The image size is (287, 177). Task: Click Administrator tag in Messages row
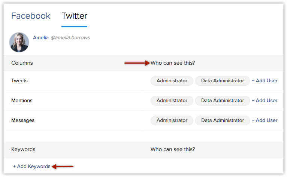(172, 120)
